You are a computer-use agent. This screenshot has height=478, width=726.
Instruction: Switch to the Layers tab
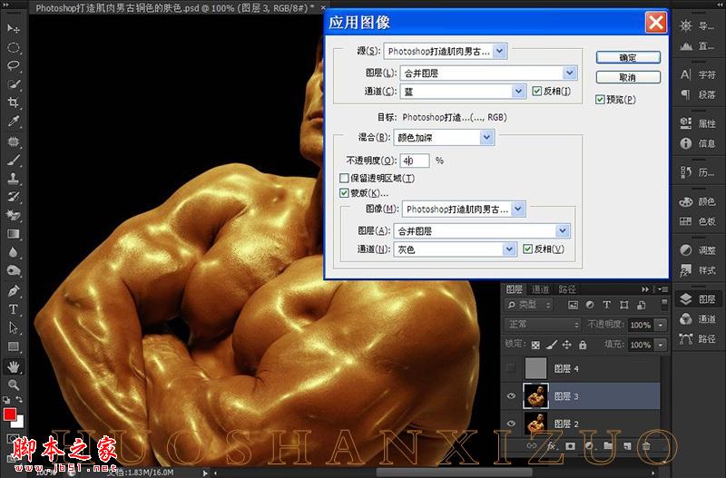(515, 289)
